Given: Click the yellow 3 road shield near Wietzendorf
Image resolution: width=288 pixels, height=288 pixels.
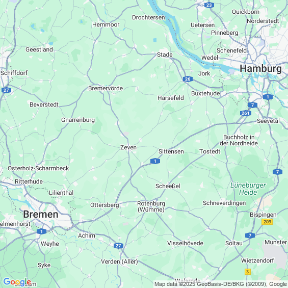Looking at the screenshot, I should (x=248, y=272).
